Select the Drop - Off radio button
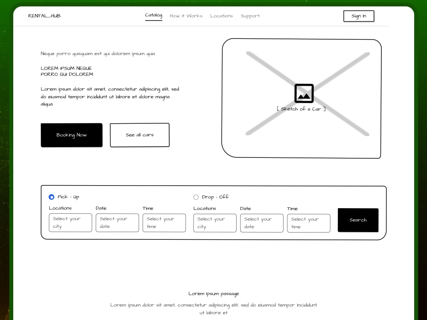 click(196, 197)
